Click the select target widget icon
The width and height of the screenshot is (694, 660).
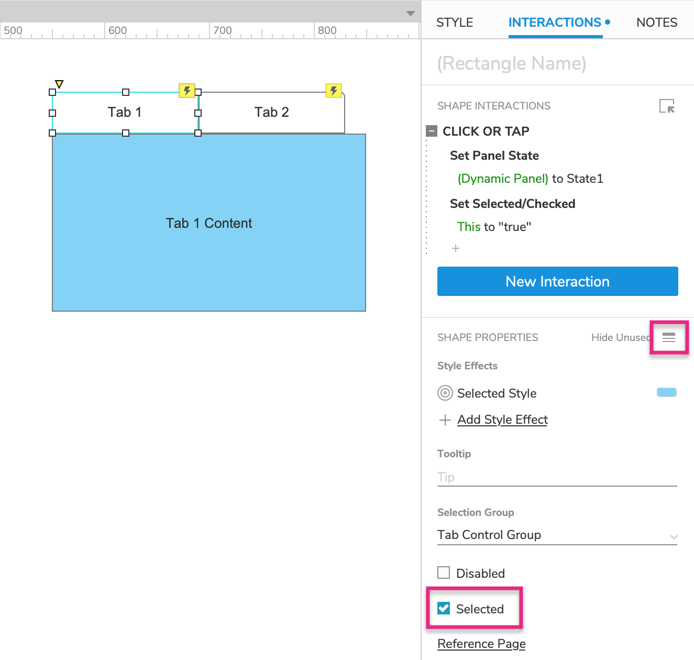(667, 106)
